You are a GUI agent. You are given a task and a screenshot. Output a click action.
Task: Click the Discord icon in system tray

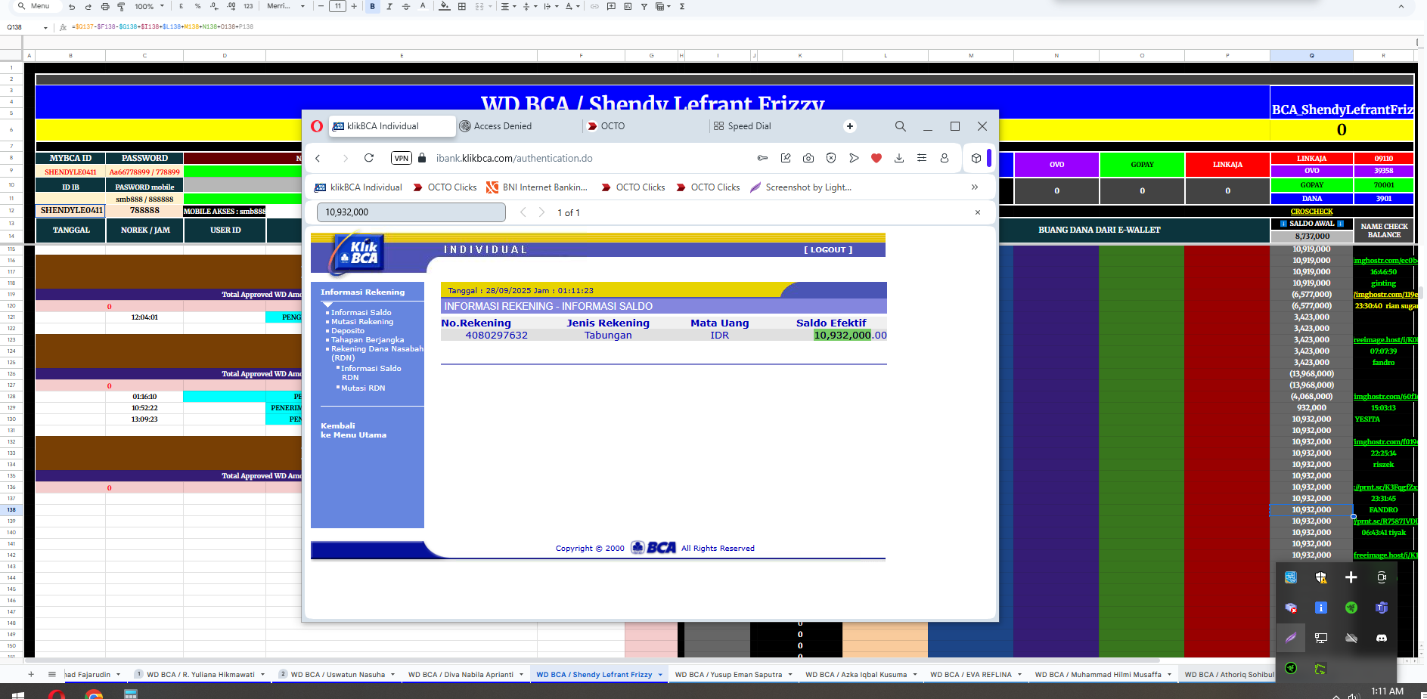(1382, 638)
